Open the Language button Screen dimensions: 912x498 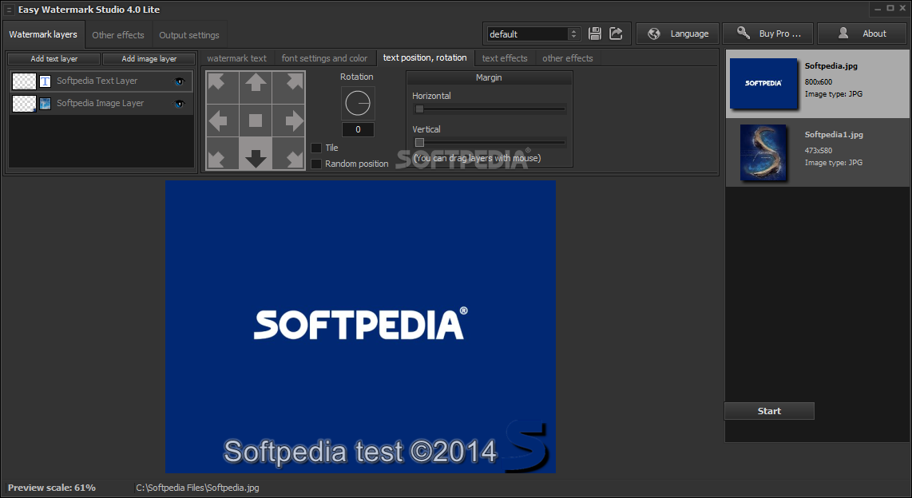677,34
